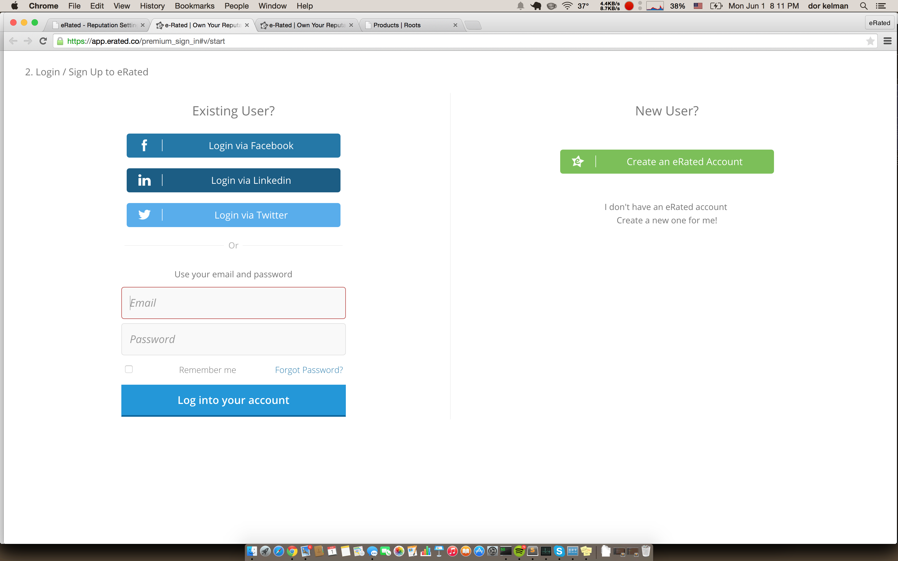Launch Spotify from the dock
898x561 pixels.
point(519,551)
